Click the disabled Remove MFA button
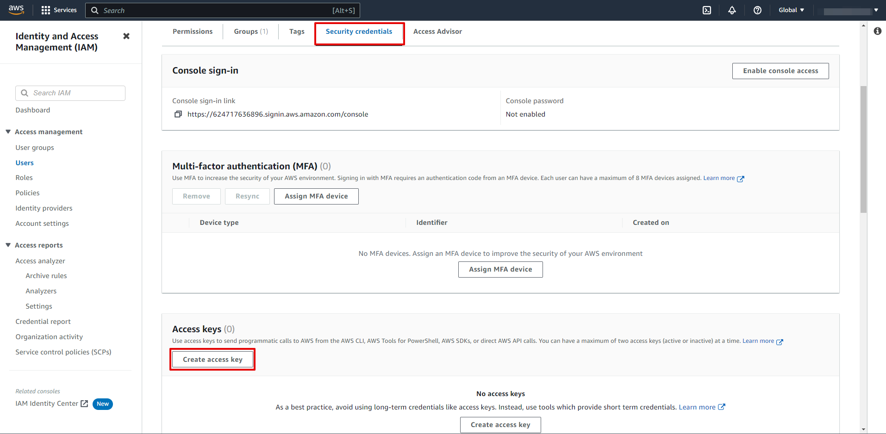The height and width of the screenshot is (434, 886). (196, 196)
